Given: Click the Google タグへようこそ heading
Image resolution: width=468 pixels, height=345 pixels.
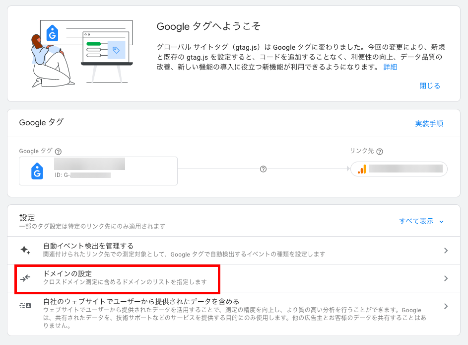Looking at the screenshot, I should 208,26.
